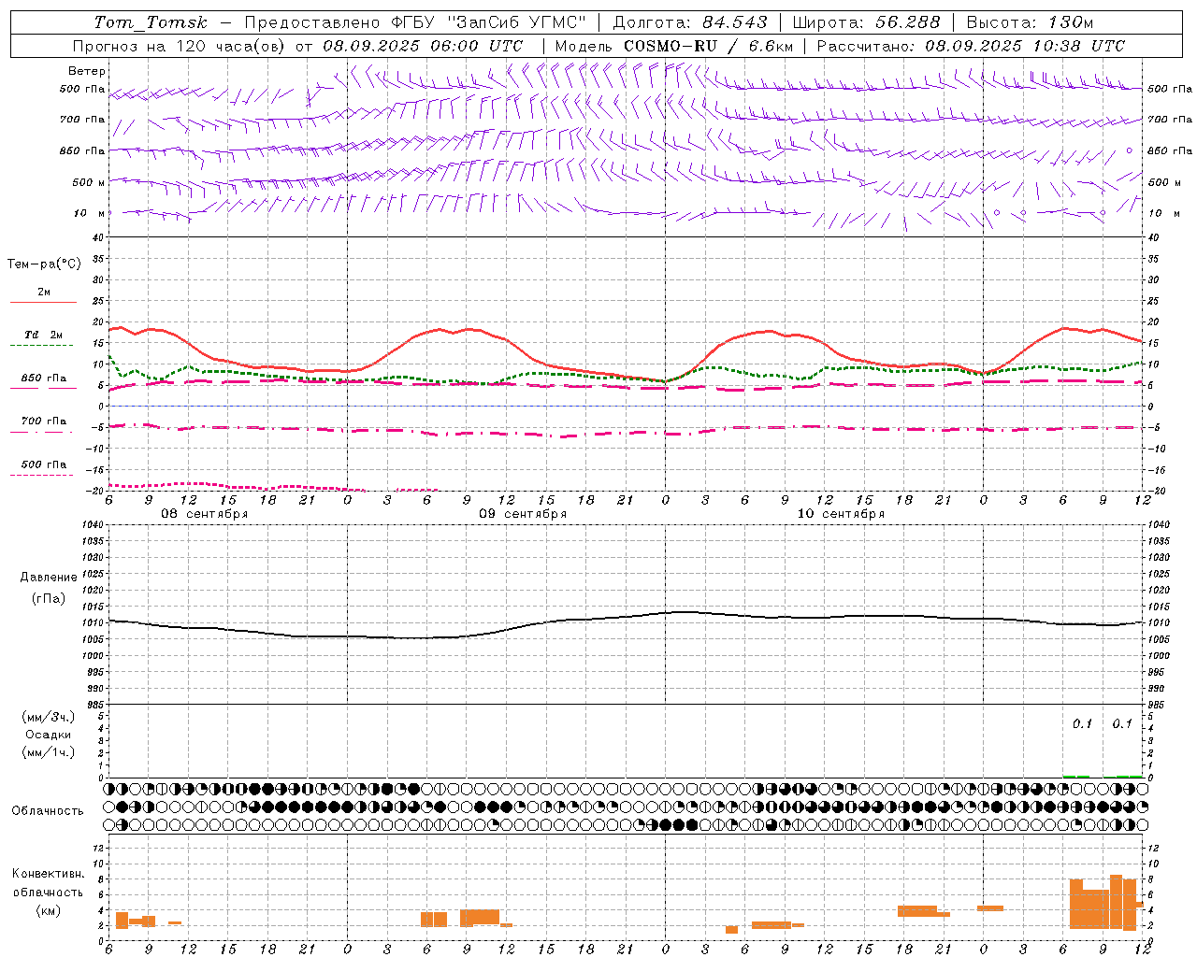Click the (мм/1ч.) precipitation unit label
Image resolution: width=1197 pixels, height=957 pixels.
[x=48, y=752]
